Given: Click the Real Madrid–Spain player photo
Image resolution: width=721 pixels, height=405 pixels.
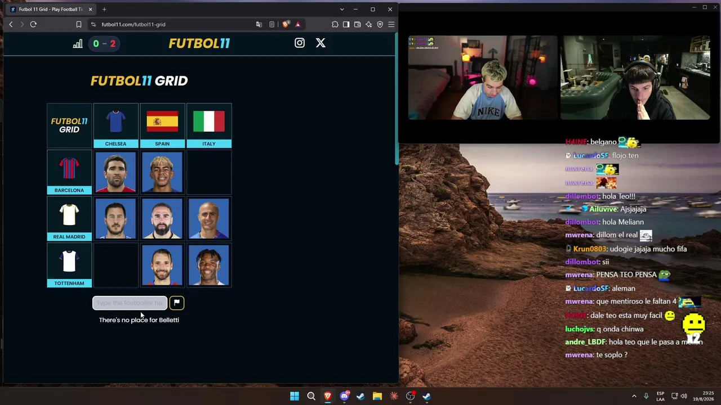Looking at the screenshot, I should [x=162, y=219].
